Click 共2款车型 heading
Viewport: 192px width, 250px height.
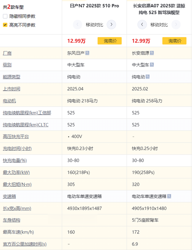[13, 7]
